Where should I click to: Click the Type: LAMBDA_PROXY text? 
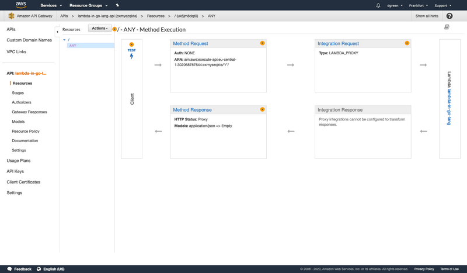[339, 53]
